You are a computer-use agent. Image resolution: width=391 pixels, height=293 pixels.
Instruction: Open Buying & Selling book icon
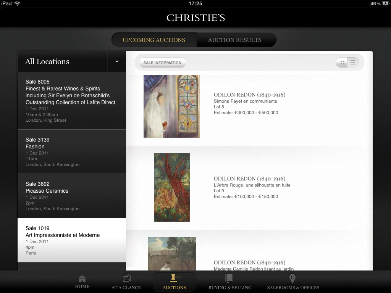click(229, 278)
